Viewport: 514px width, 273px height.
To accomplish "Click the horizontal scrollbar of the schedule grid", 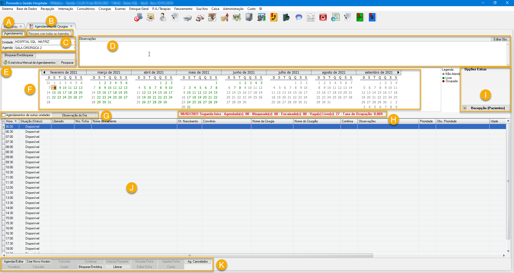I will pos(190,256).
